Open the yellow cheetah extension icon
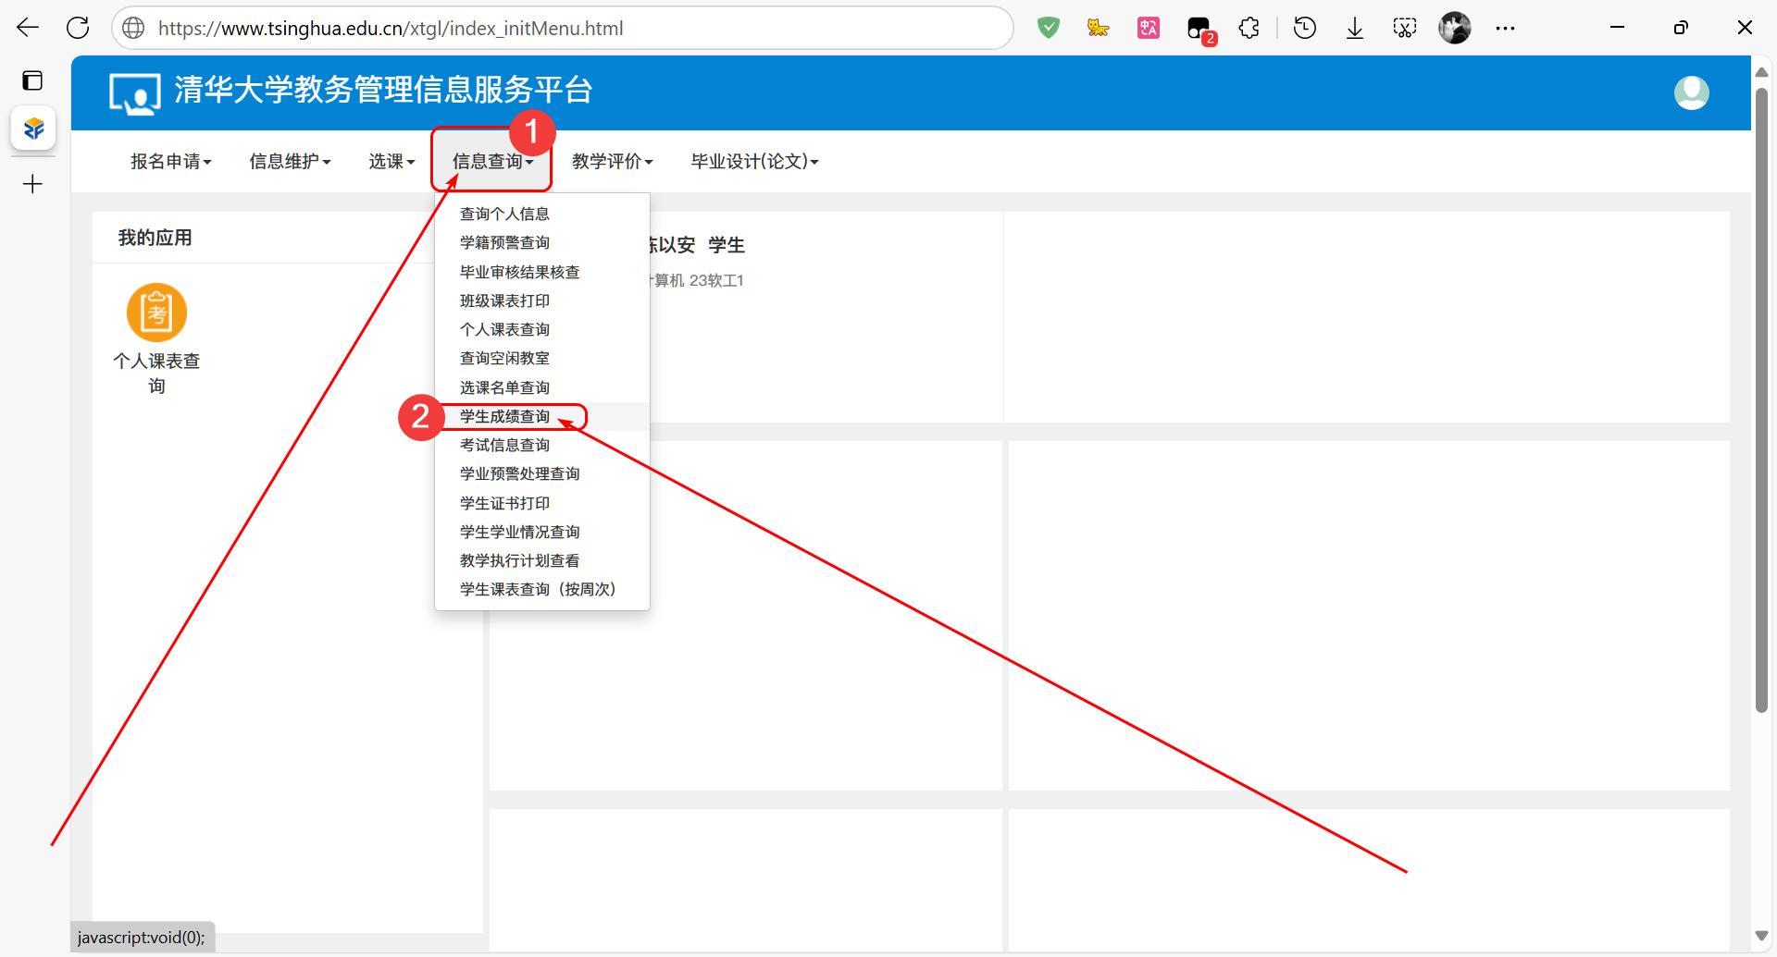The width and height of the screenshot is (1777, 957). [1098, 28]
